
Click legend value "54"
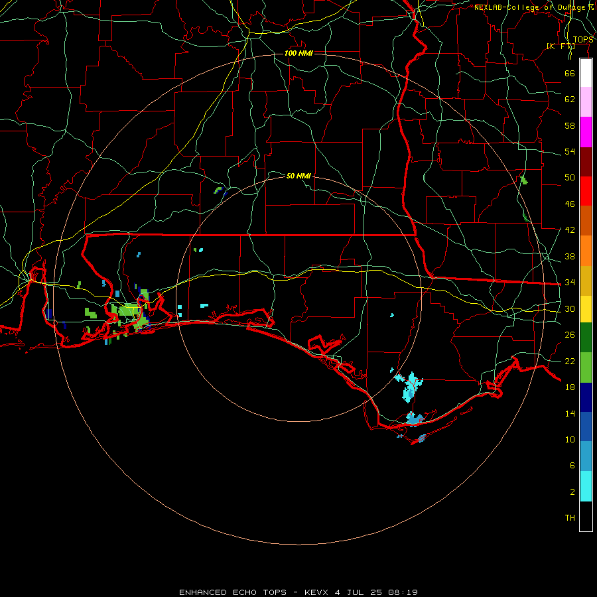coord(570,151)
